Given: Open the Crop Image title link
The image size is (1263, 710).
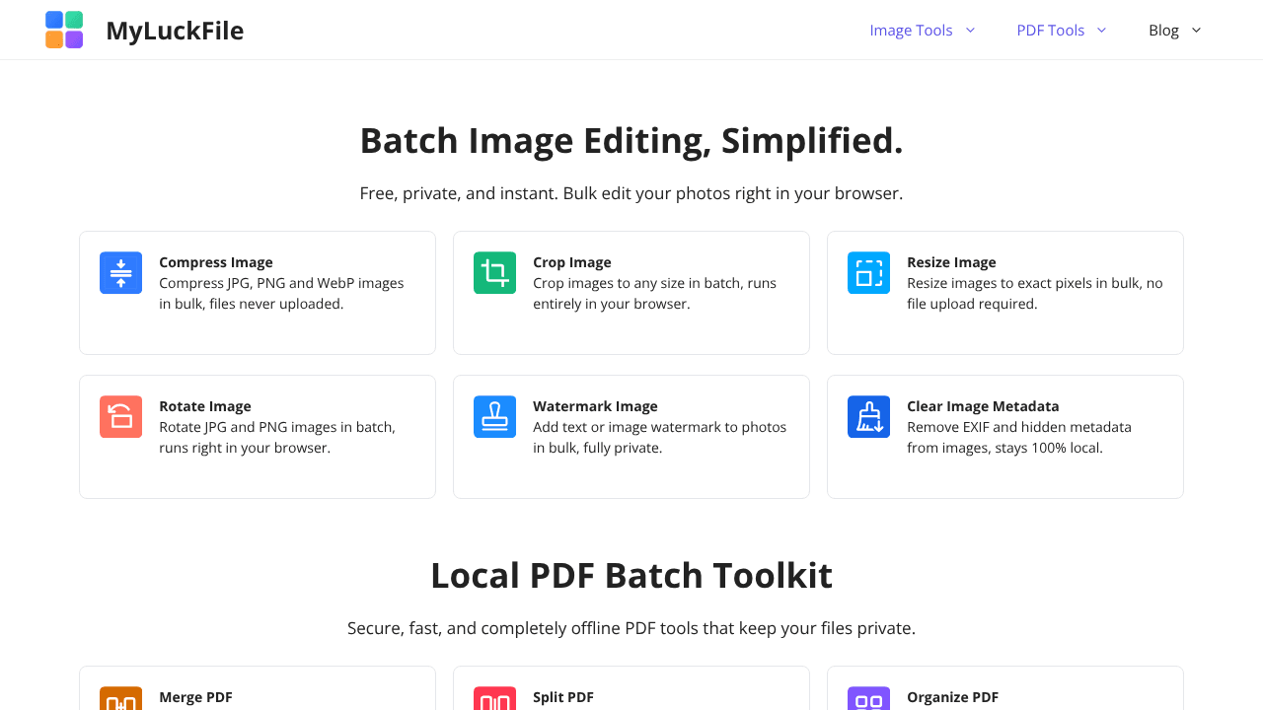Looking at the screenshot, I should (x=572, y=262).
